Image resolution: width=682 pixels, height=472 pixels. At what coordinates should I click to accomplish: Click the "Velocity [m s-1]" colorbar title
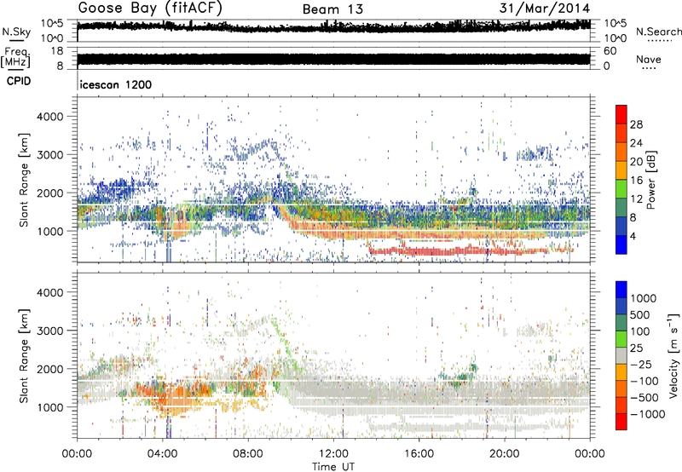tap(673, 355)
